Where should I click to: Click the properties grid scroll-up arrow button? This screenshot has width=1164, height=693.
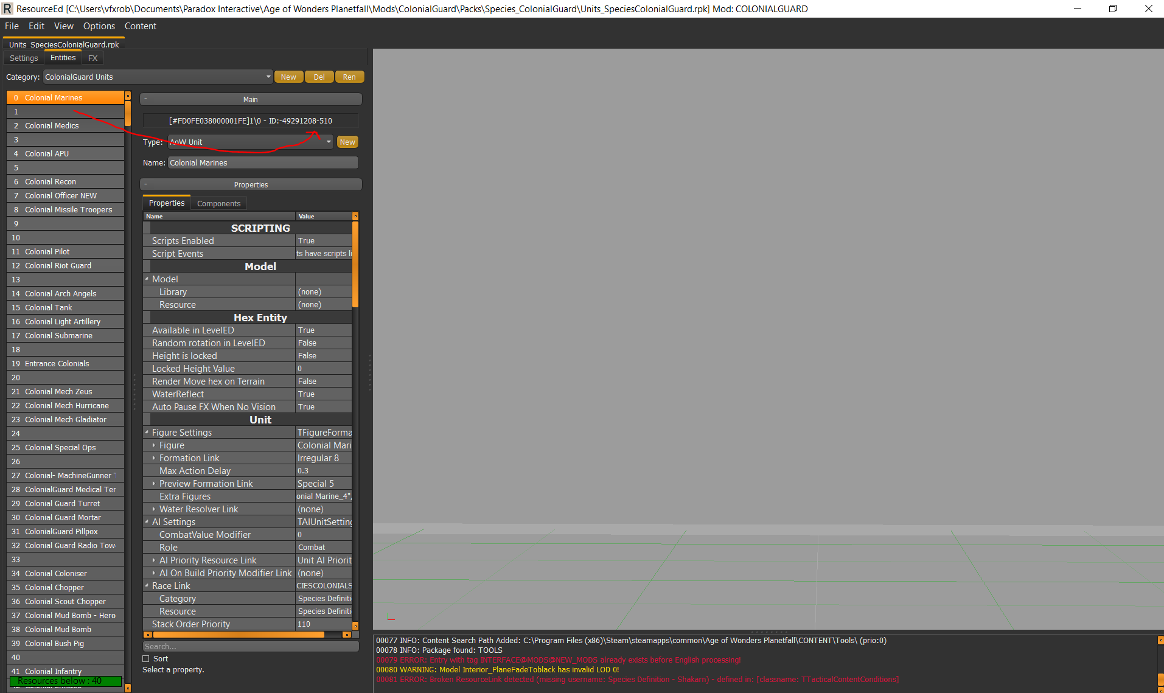click(x=355, y=216)
